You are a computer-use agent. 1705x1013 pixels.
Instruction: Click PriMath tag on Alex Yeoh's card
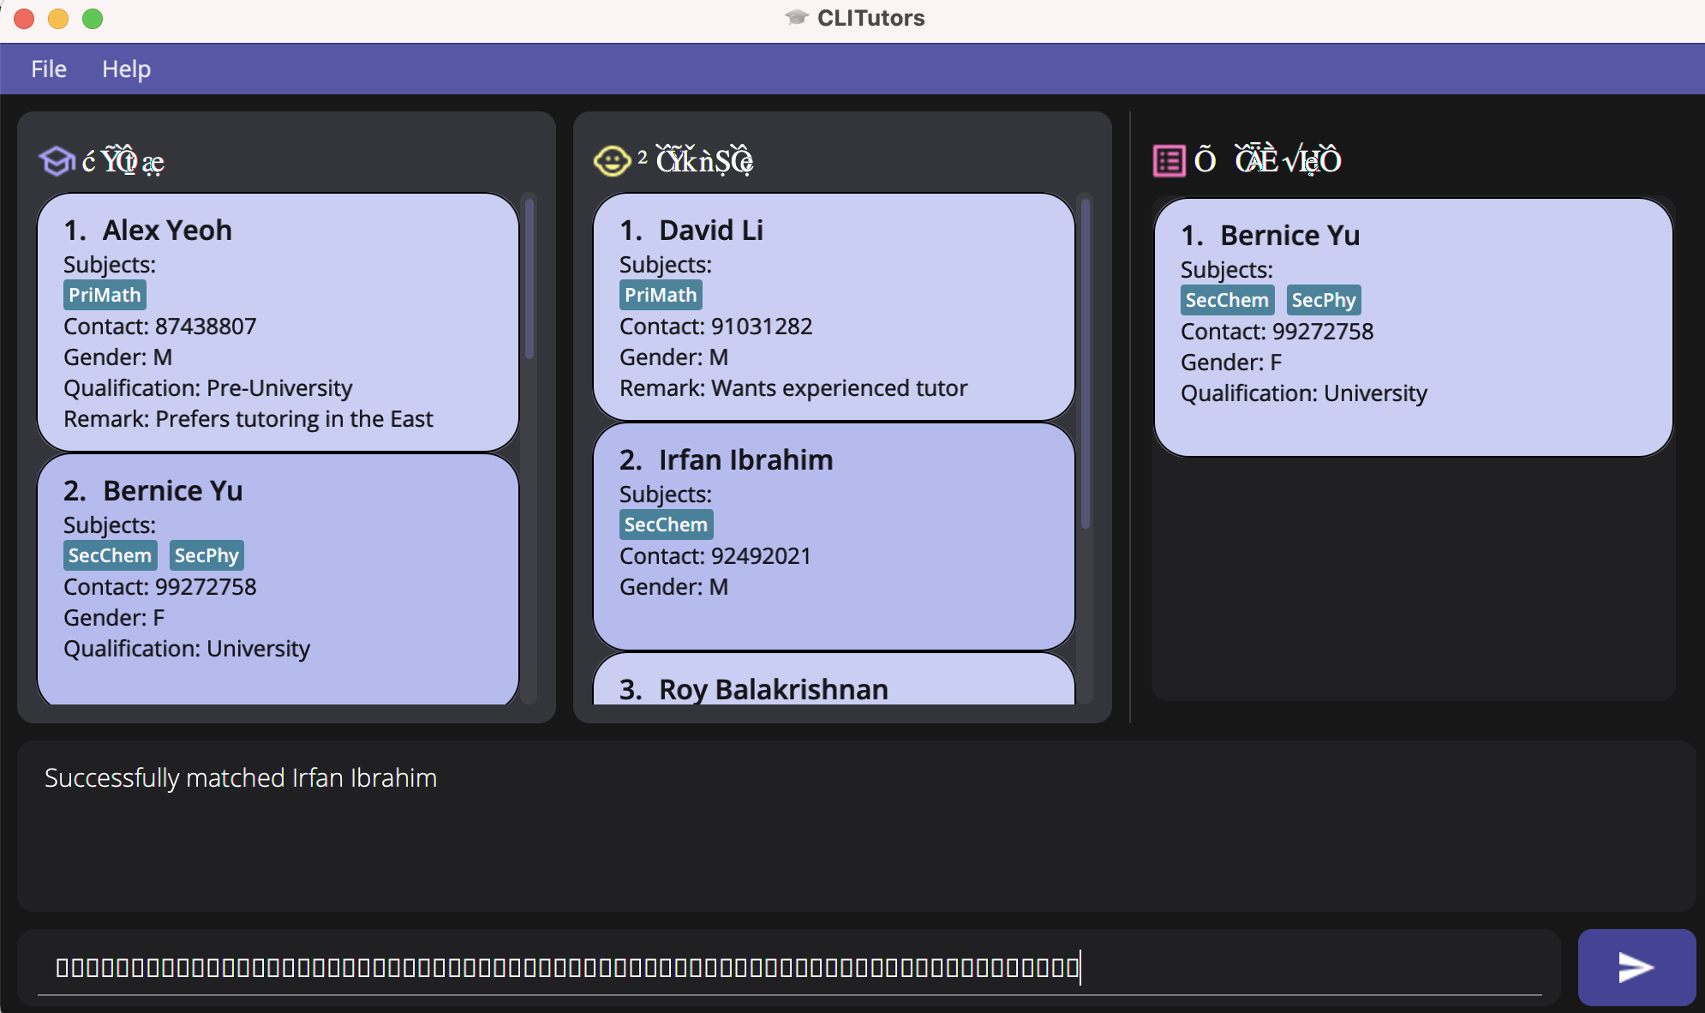(105, 295)
